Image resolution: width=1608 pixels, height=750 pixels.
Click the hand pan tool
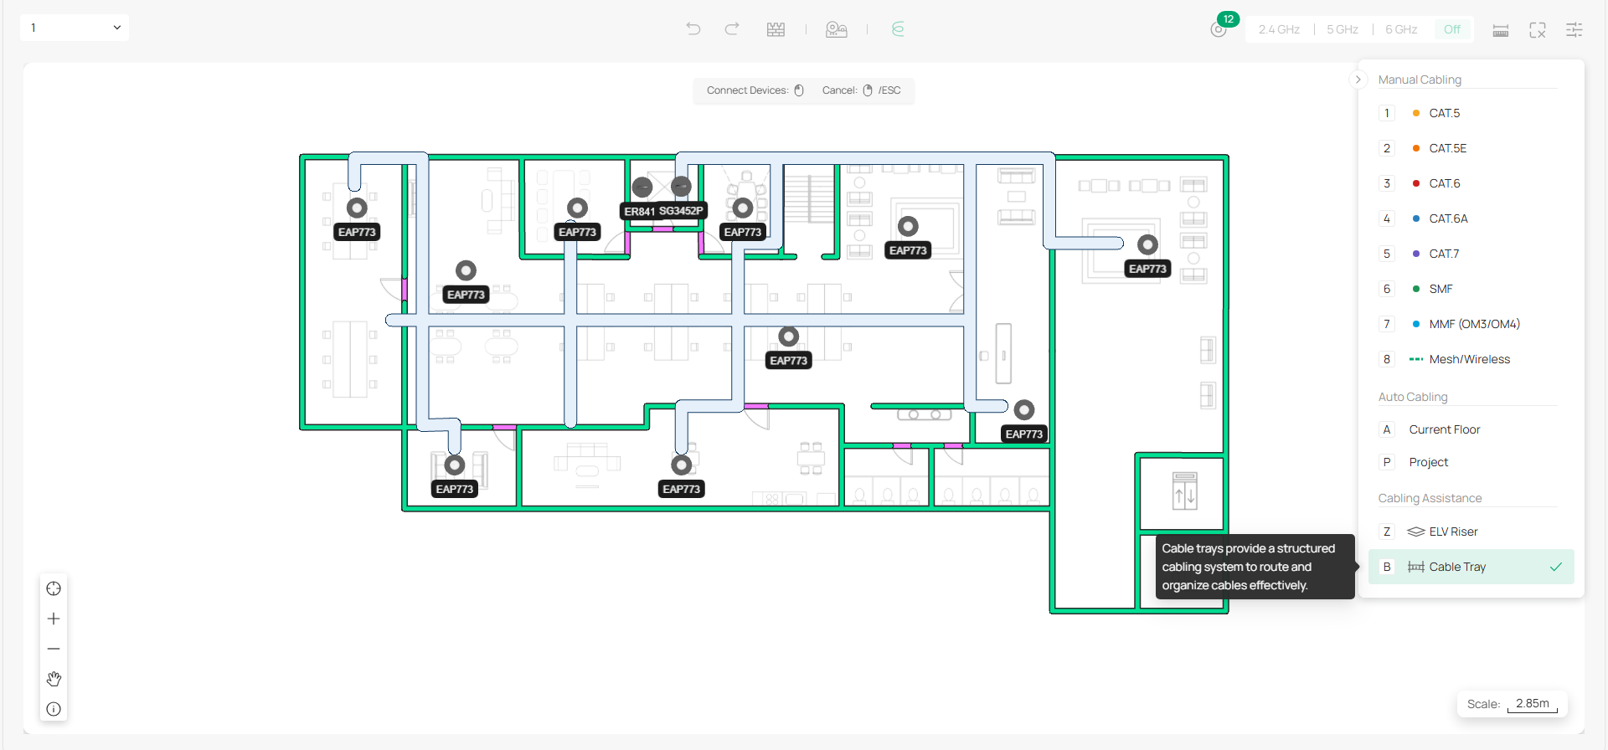(x=54, y=679)
